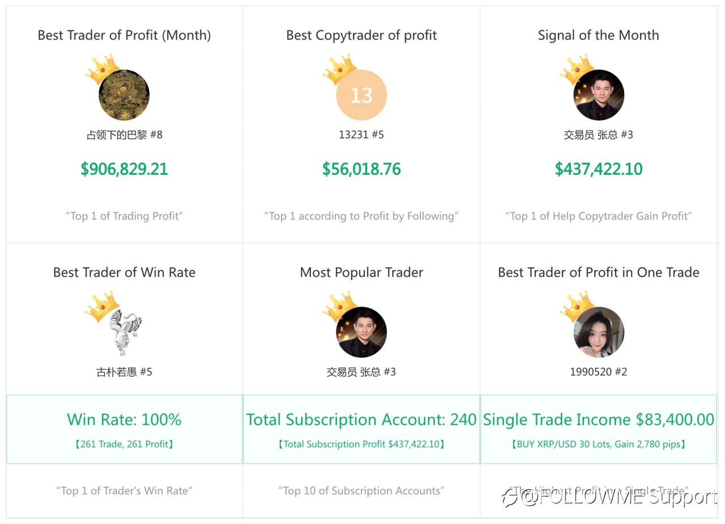Select the white tiger avatar image
The height and width of the screenshot is (524, 725).
(x=124, y=332)
